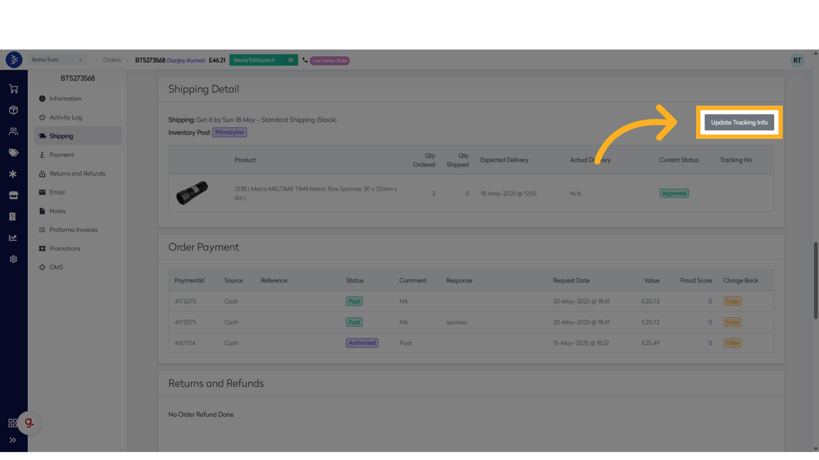Click Update Tracking Info button
This screenshot has width=819, height=460.
click(x=739, y=122)
